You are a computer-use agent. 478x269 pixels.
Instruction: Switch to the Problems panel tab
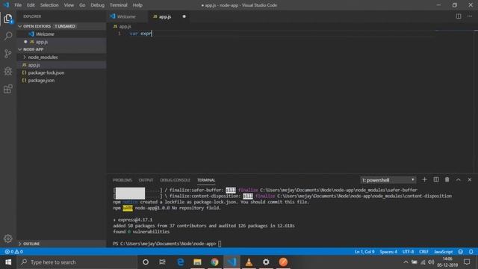click(122, 180)
